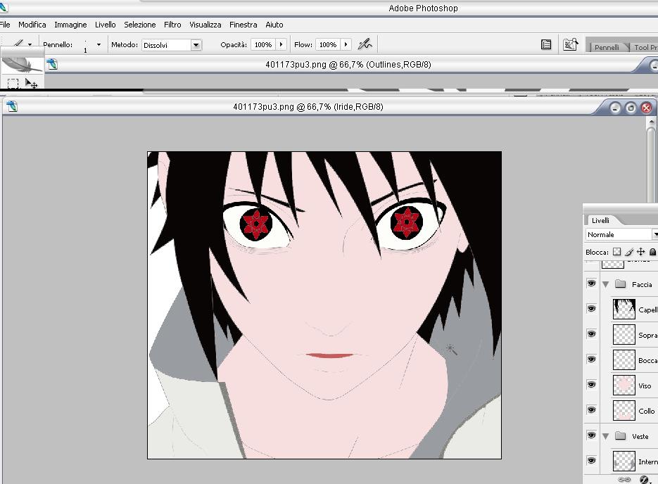658x484 pixels.
Task: Click the lock image pixels brush icon
Action: coord(629,252)
